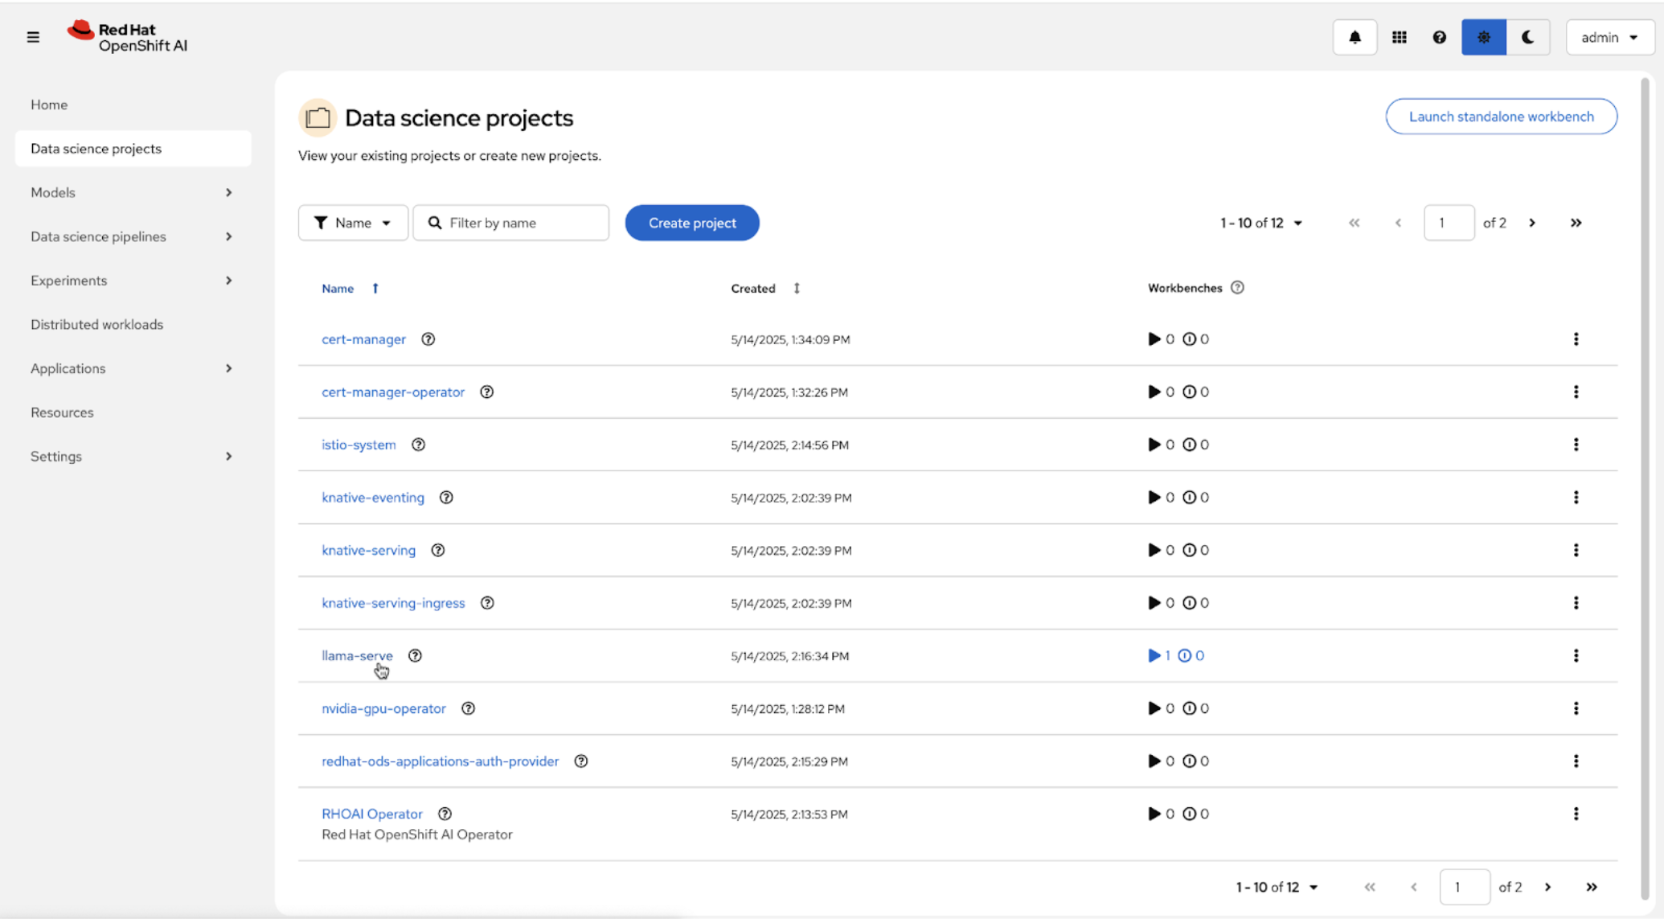Open kebab menu for knative-eventing row

point(1576,498)
